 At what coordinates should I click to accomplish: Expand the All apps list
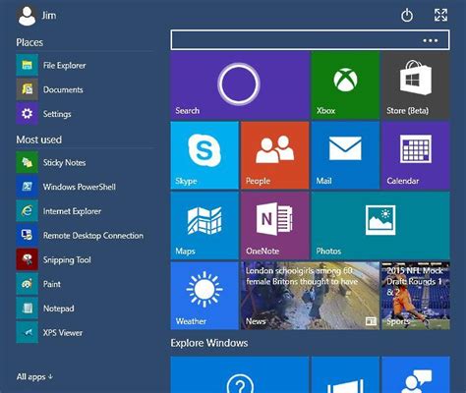click(x=34, y=376)
